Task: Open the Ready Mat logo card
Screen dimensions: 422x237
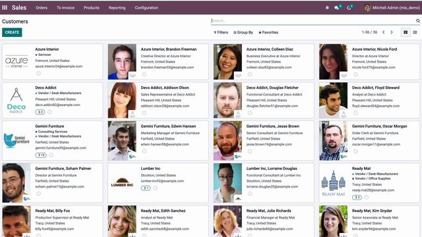Action: (333, 183)
